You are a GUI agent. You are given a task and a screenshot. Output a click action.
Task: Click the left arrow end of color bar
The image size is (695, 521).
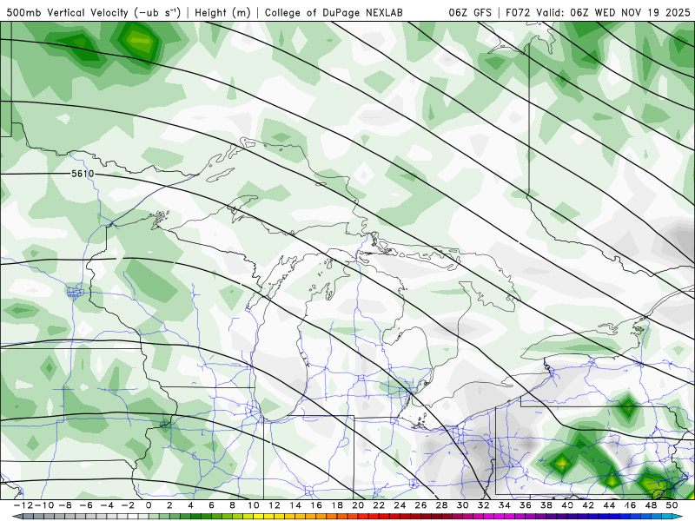[16, 517]
